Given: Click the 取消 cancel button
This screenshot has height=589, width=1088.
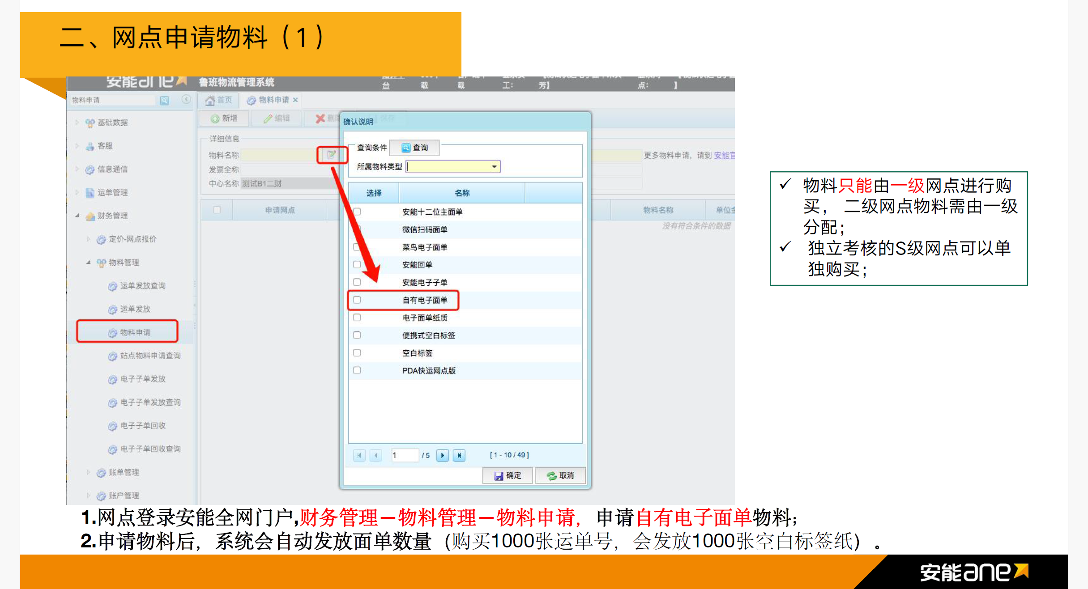Looking at the screenshot, I should click(560, 475).
